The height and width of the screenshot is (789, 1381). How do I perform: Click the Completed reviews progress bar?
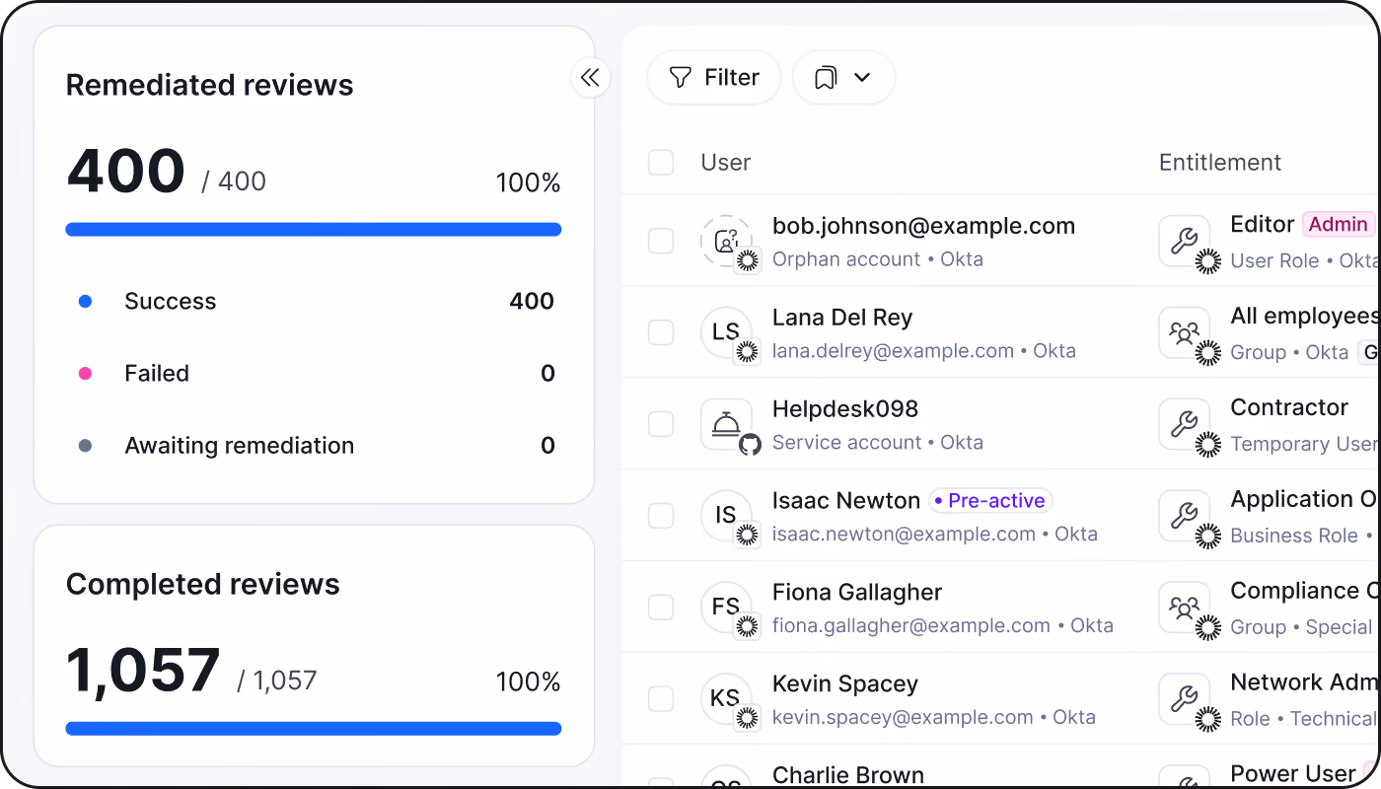pos(314,729)
